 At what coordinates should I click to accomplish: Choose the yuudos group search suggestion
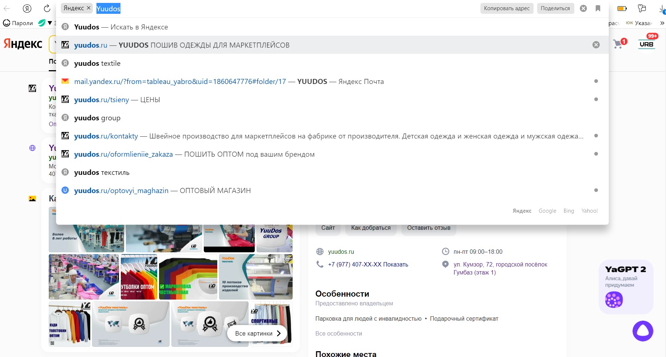332,118
